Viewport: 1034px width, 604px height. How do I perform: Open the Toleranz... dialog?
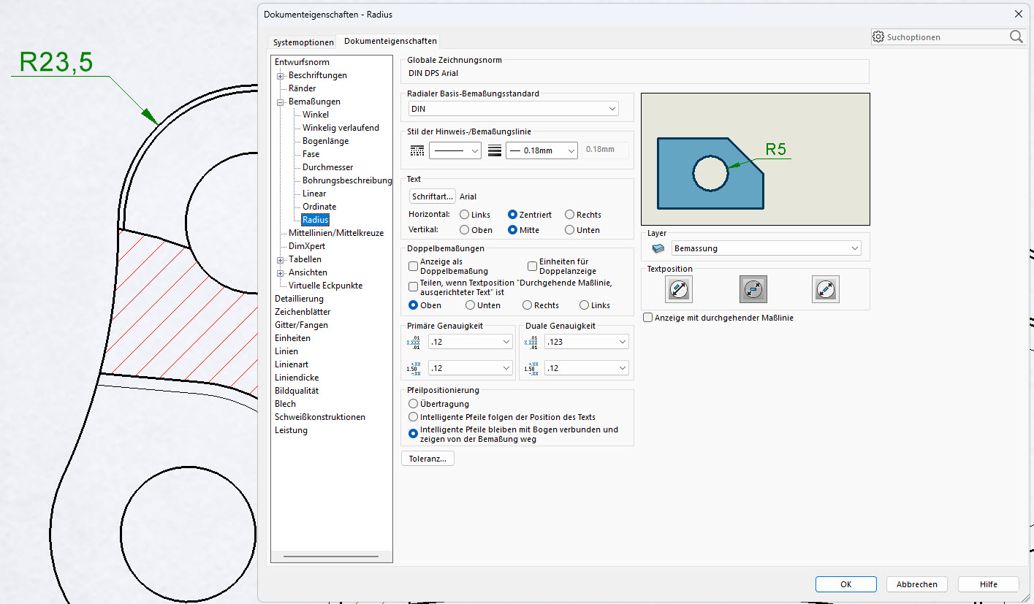(x=428, y=459)
